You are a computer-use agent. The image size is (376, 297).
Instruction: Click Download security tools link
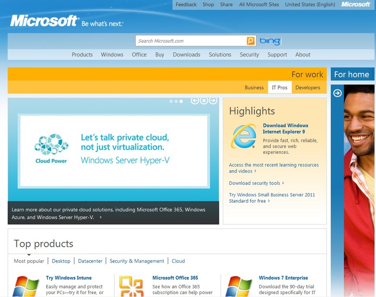click(x=256, y=183)
